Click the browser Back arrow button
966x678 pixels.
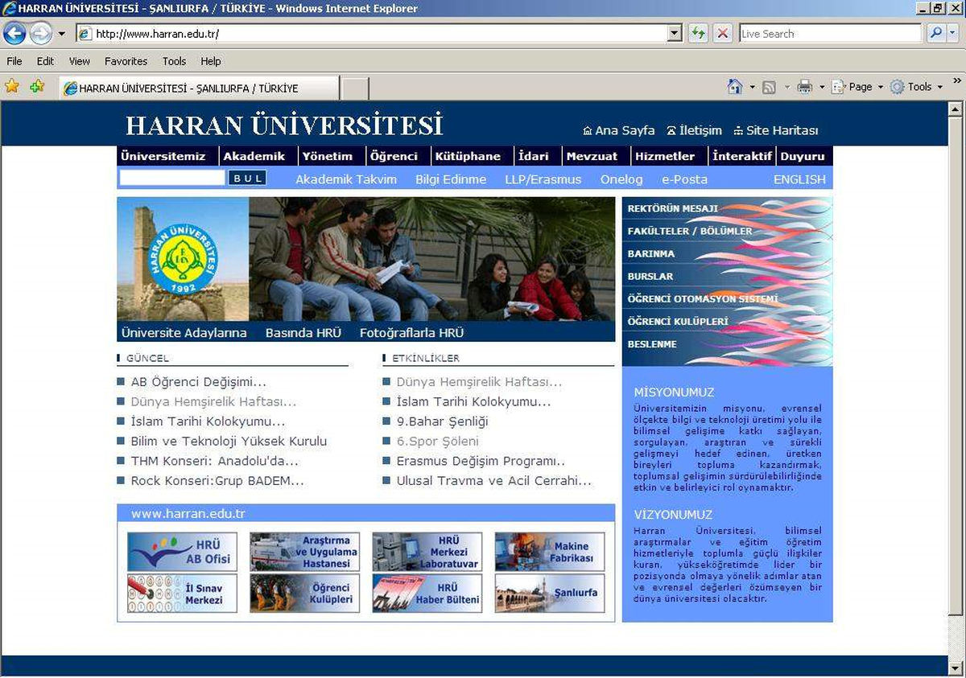point(14,34)
